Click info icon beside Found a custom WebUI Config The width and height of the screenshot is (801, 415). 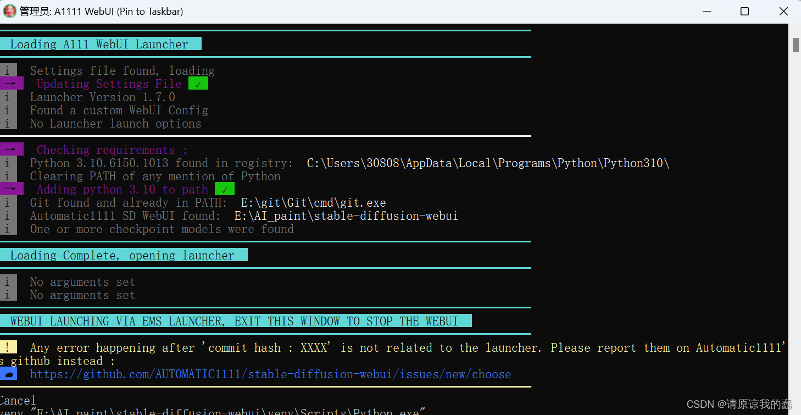click(8, 110)
